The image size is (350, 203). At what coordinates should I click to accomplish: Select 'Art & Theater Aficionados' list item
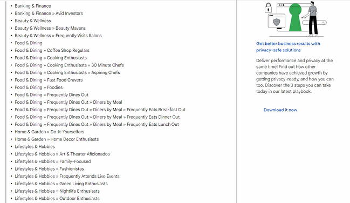tap(62, 154)
